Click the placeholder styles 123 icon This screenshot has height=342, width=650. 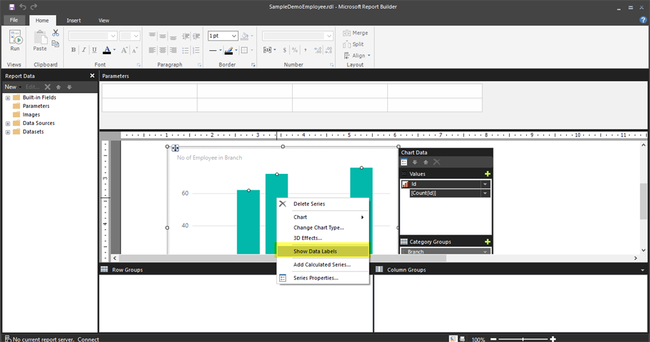coord(268,50)
